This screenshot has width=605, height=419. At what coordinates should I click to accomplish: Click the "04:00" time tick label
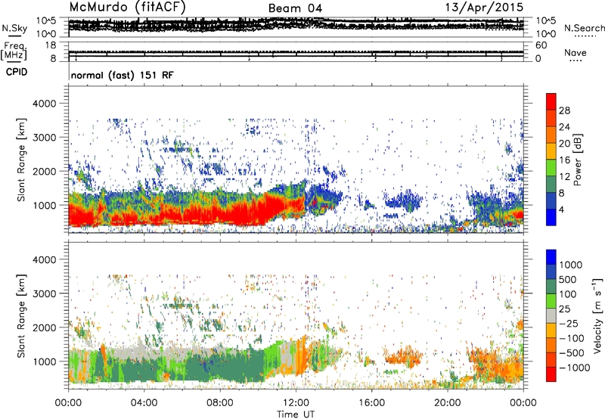pos(144,403)
